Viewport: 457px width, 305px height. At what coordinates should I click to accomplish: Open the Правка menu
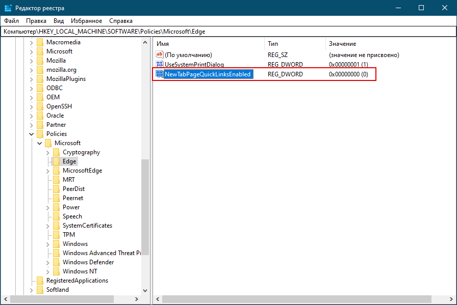pyautogui.click(x=36, y=21)
